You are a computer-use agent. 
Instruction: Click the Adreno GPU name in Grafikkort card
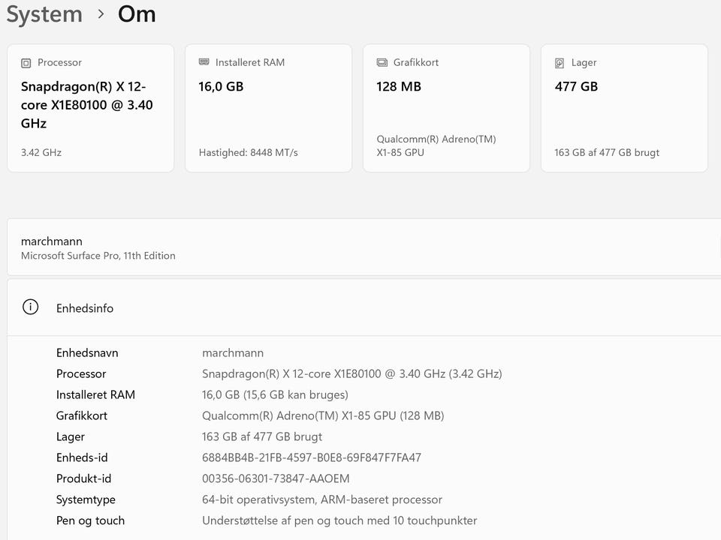pos(436,145)
